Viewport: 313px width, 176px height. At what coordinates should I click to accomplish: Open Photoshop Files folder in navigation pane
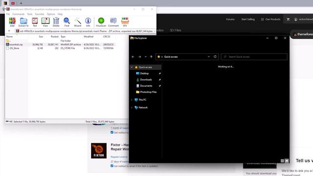[x=148, y=92]
